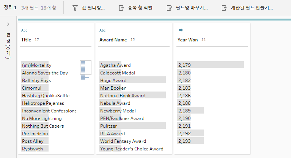The image size is (291, 158).
Task: Select the Caldecott Medal value
Action: (x=118, y=73)
